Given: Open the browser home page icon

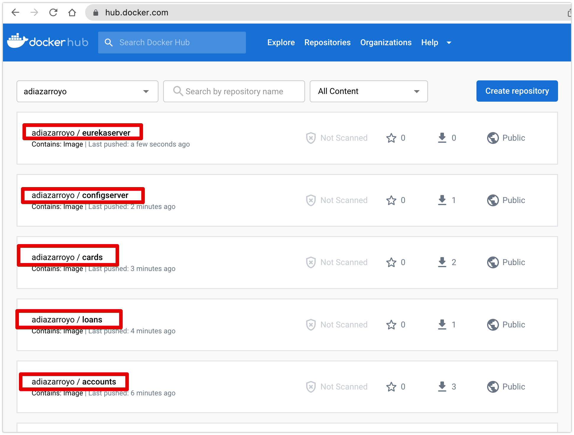Looking at the screenshot, I should click(x=72, y=12).
